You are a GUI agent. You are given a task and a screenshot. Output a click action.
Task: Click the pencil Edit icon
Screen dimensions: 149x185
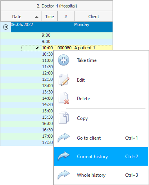pos(64,80)
